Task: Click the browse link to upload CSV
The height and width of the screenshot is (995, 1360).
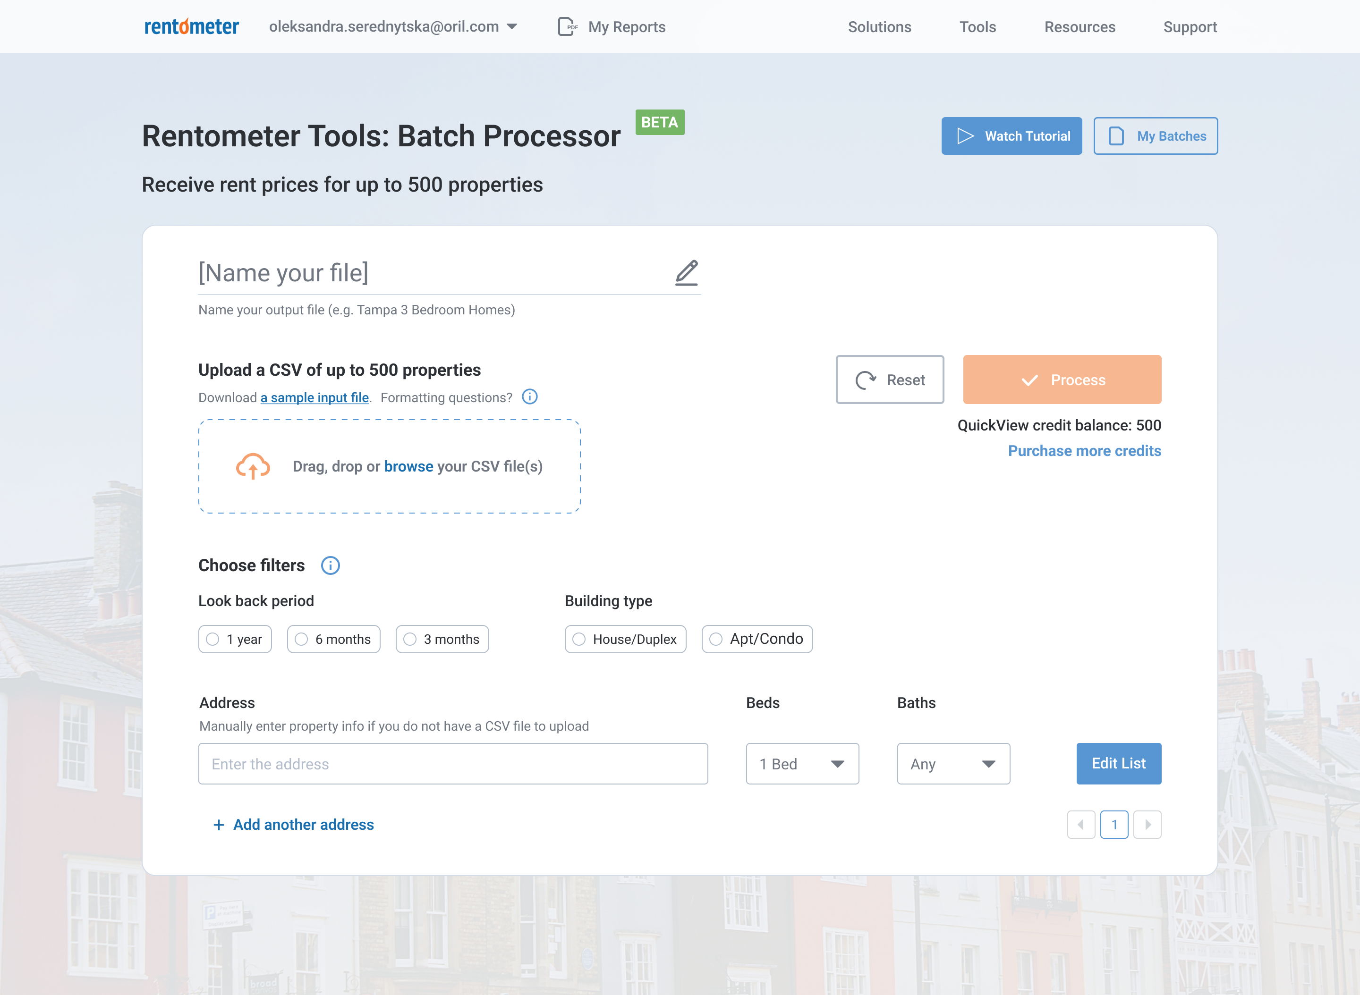Action: (408, 466)
